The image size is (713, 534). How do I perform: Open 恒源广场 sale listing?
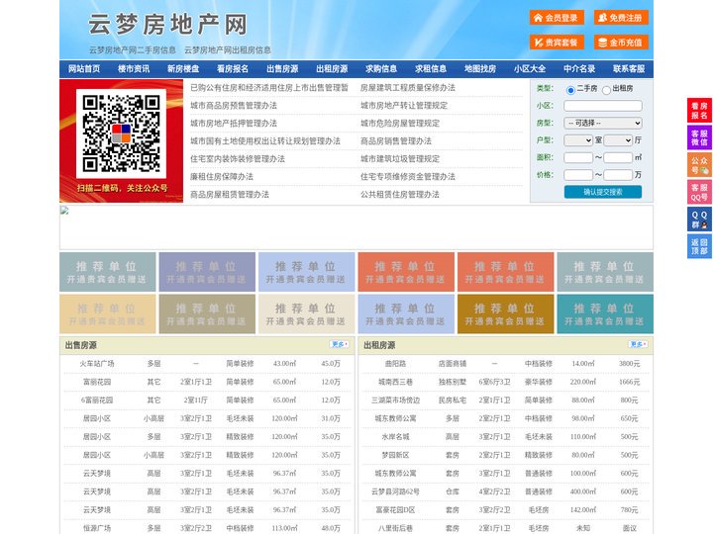point(97,528)
